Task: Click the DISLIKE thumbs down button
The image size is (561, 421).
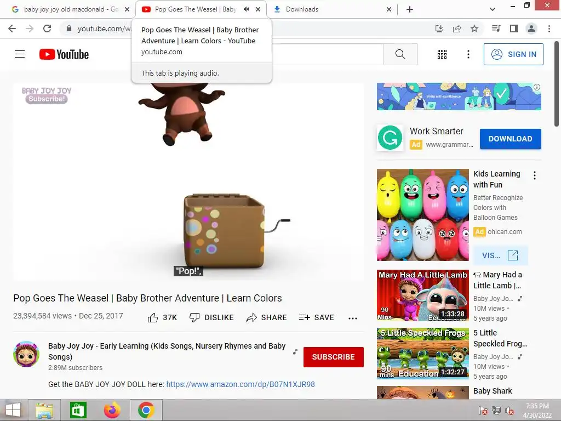Action: coord(211,317)
